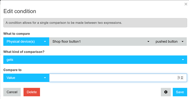The image size is (189, 99).
Task: Decrement the compare value stepper down arrow
Action: (182, 79)
